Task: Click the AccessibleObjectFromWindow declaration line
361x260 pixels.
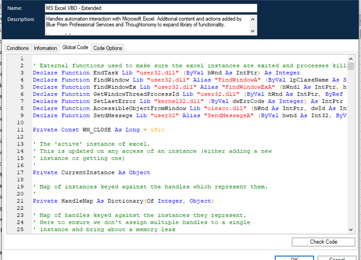Action: tap(190, 109)
